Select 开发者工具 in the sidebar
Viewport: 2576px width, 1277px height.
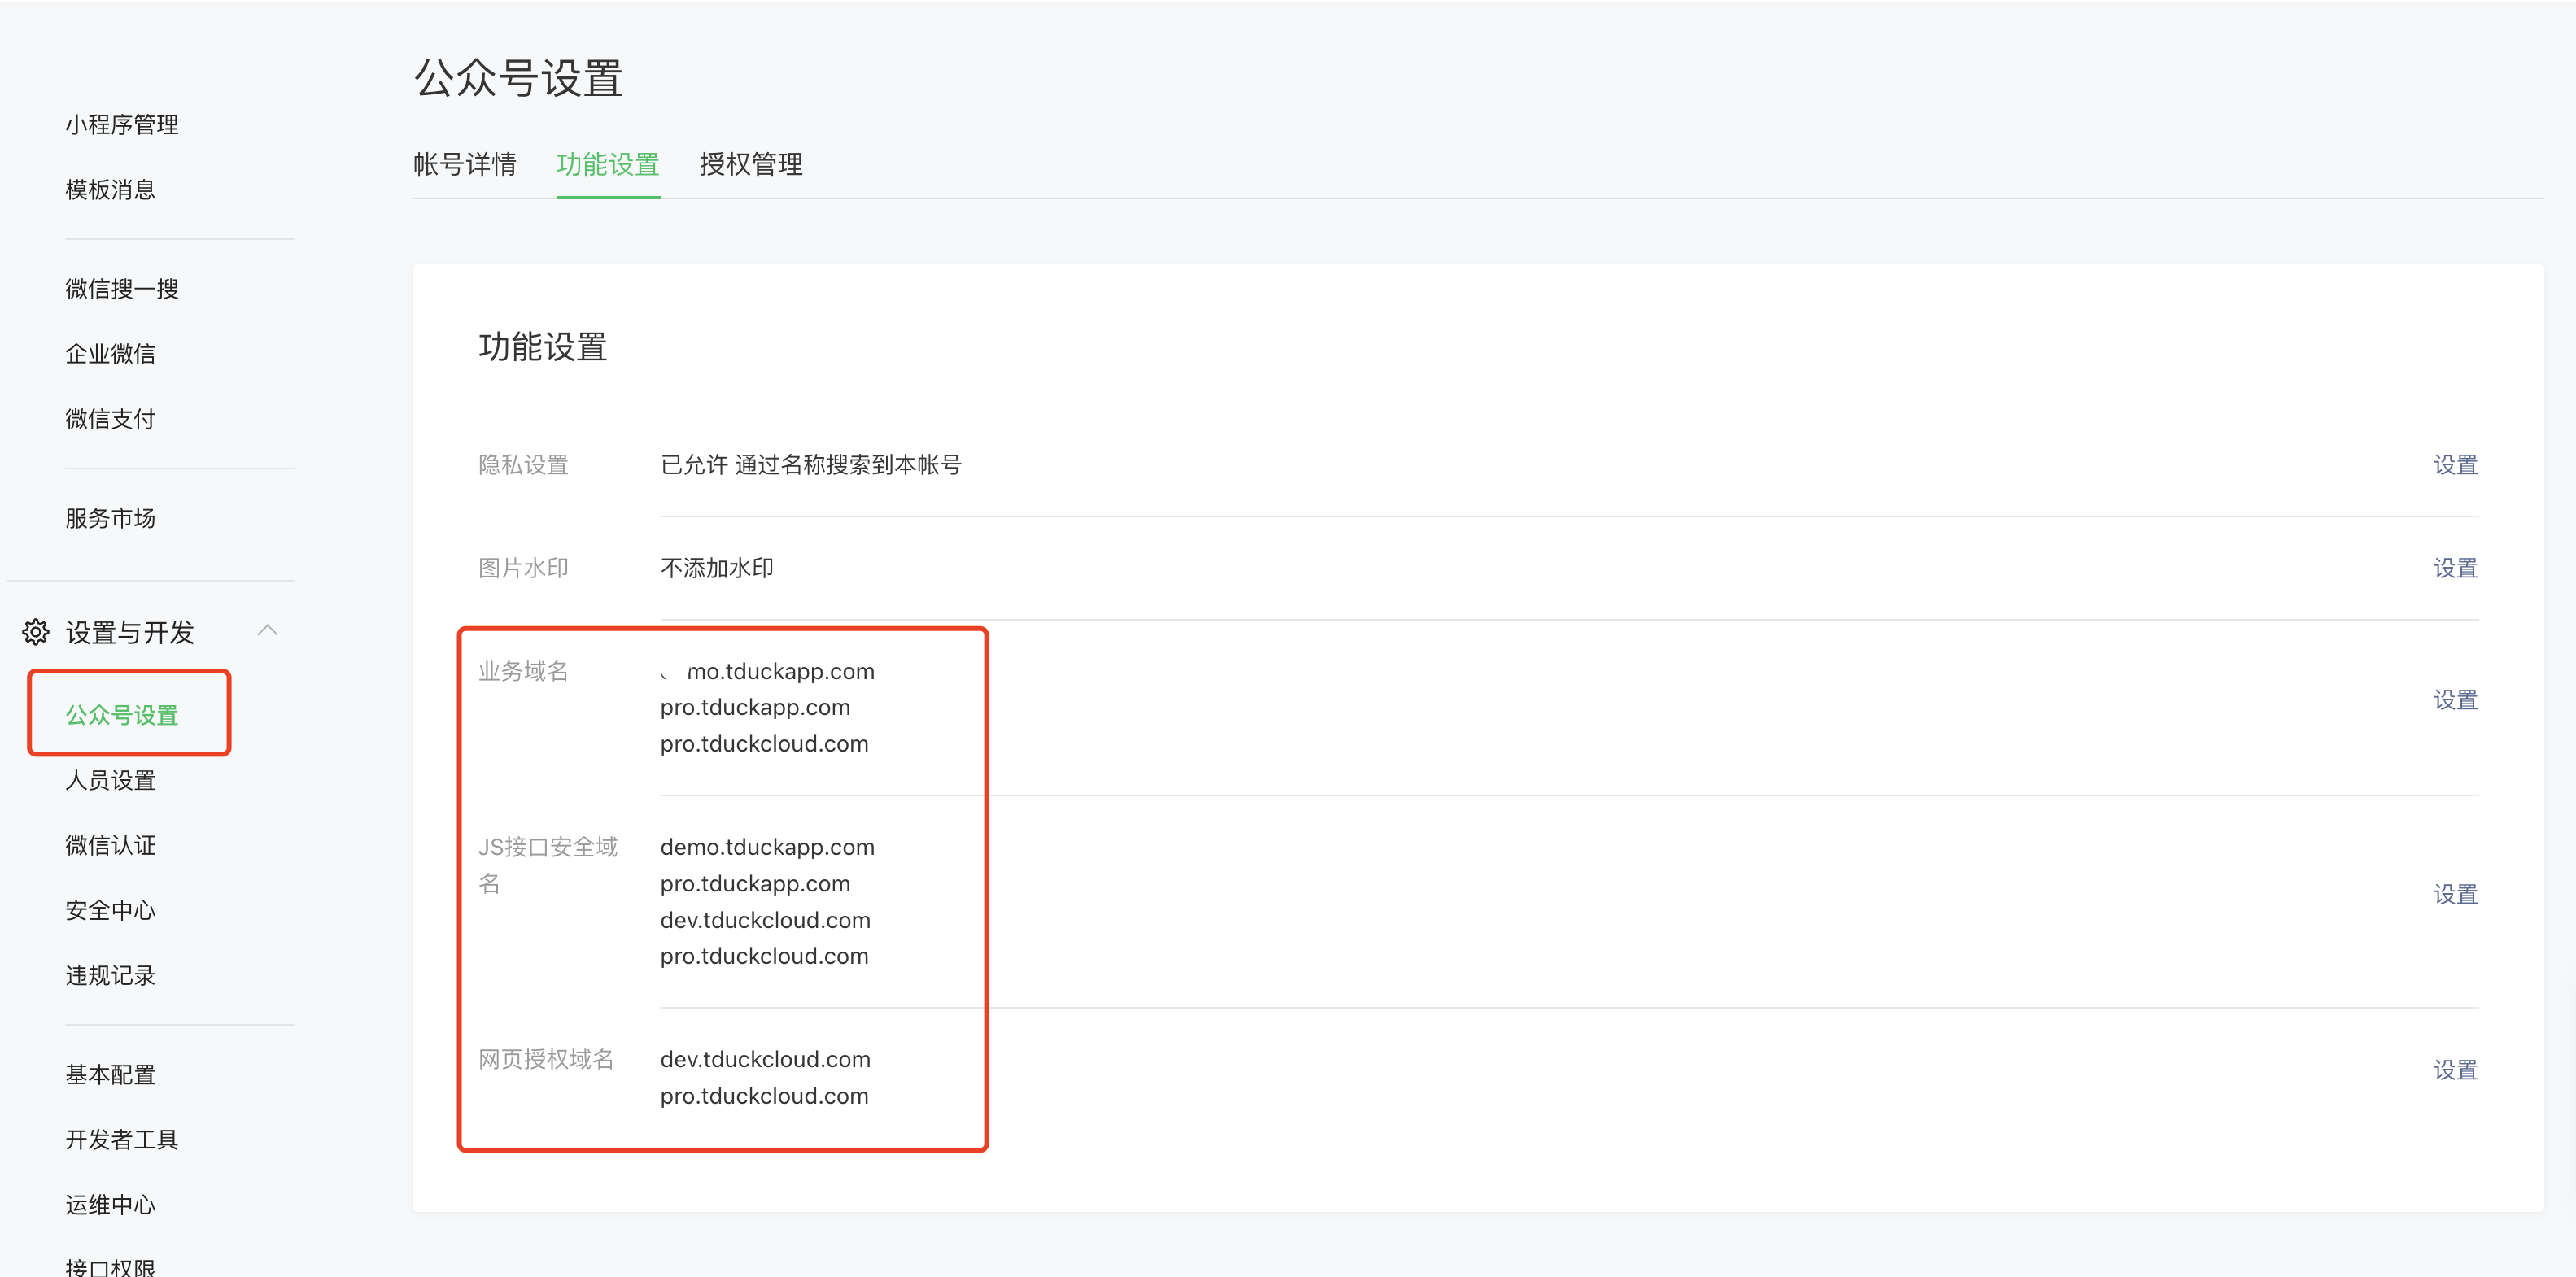(122, 1140)
